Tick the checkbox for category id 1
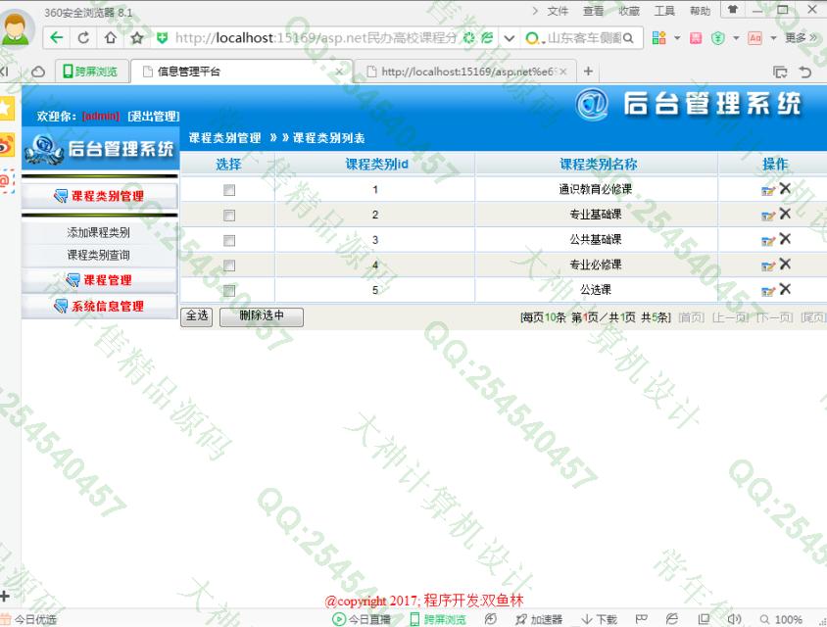 click(x=229, y=190)
